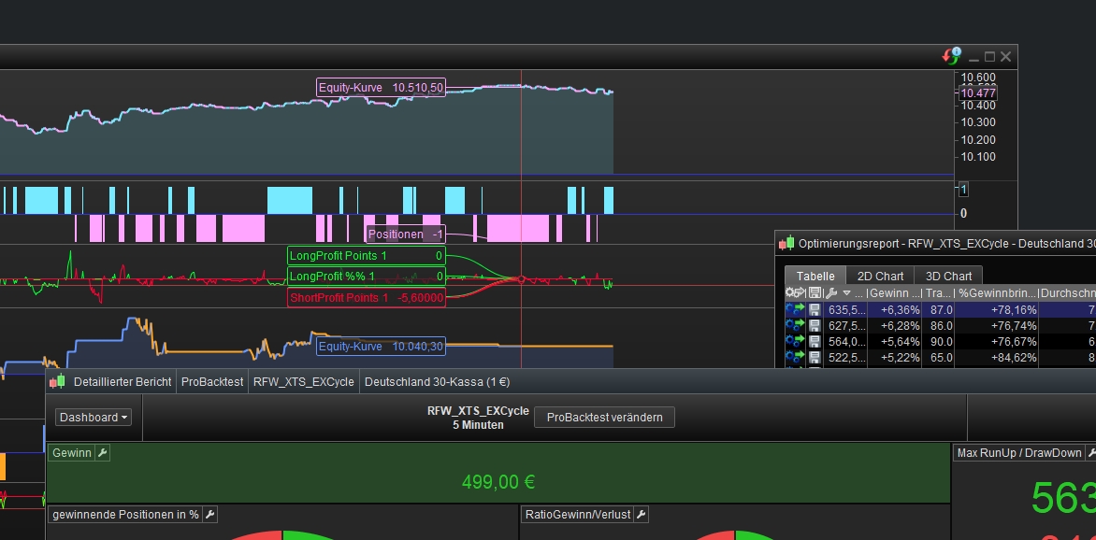Screen dimensions: 1096x540
Task: Click the RFW_XTS_EXCycle title segment
Action: (303, 382)
